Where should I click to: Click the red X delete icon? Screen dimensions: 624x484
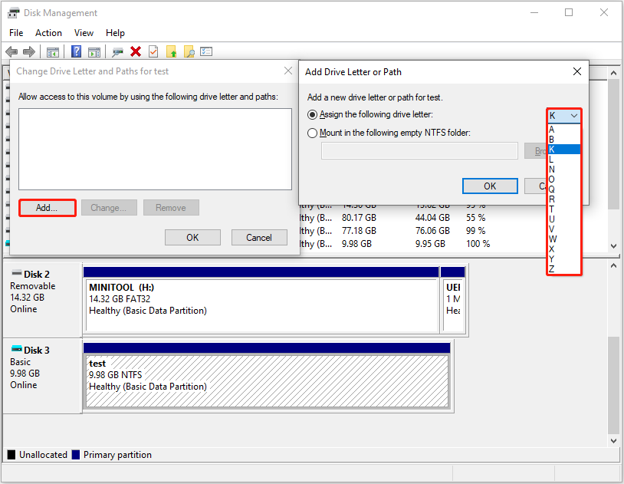136,51
